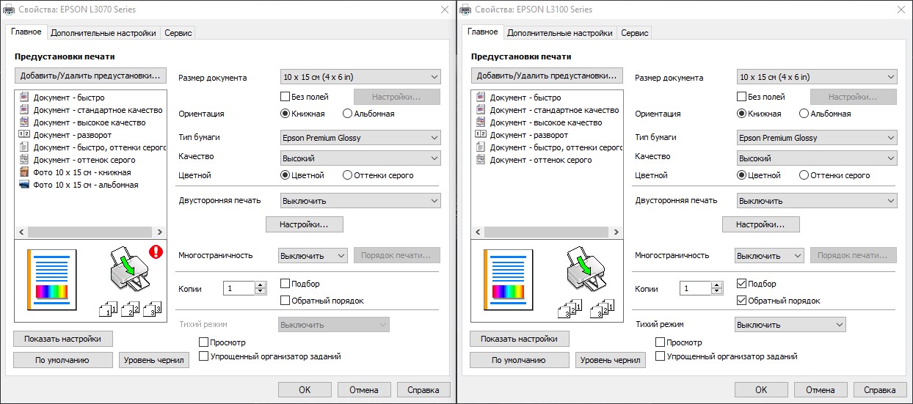Increase copies with up arrow in L3100 window
The height and width of the screenshot is (404, 913).
tap(716, 285)
